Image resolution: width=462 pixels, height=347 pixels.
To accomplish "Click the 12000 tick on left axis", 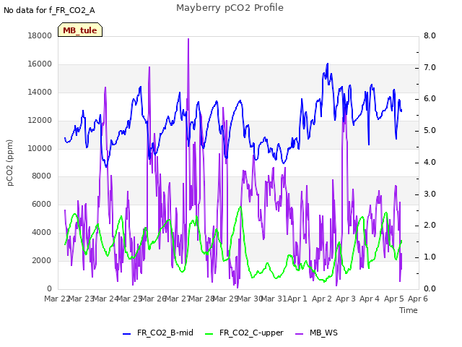I will pyautogui.click(x=40, y=121).
